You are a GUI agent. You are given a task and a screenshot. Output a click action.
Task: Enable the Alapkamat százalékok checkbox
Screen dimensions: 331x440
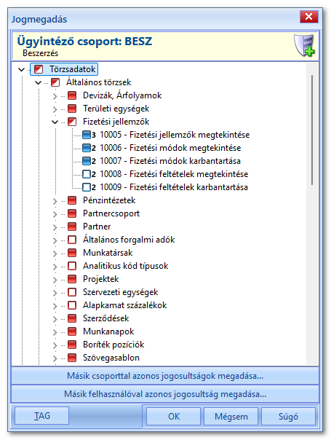click(x=72, y=305)
